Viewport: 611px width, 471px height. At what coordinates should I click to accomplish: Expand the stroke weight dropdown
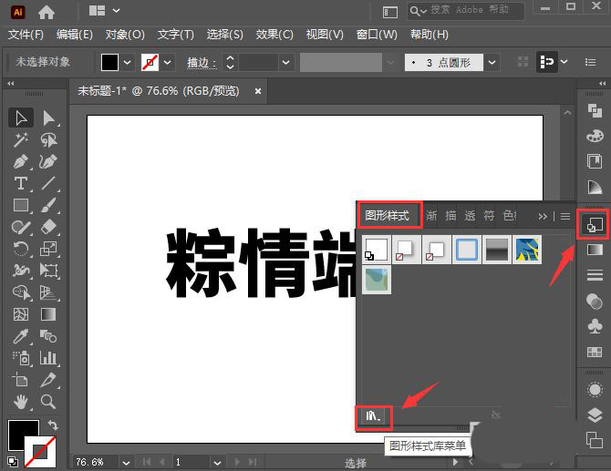pyautogui.click(x=285, y=62)
